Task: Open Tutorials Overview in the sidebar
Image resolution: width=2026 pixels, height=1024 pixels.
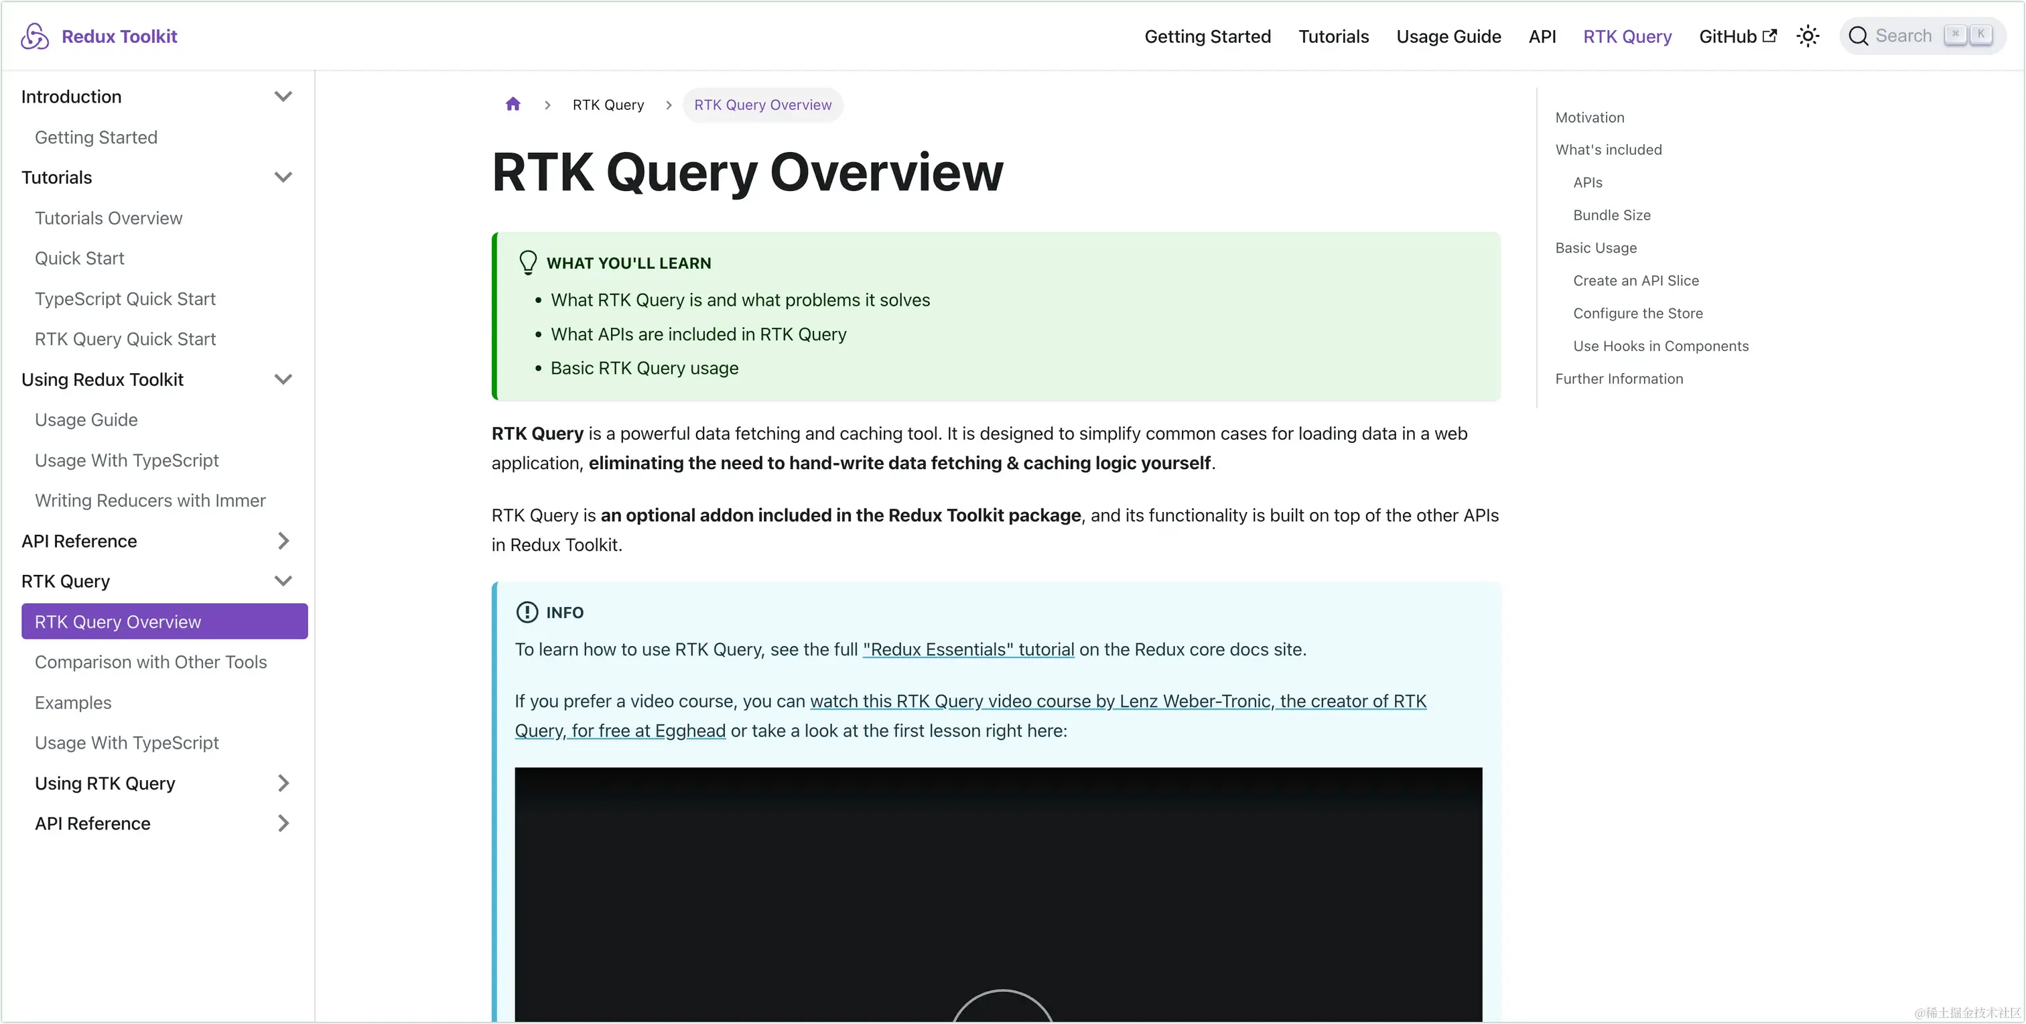Action: click(109, 218)
